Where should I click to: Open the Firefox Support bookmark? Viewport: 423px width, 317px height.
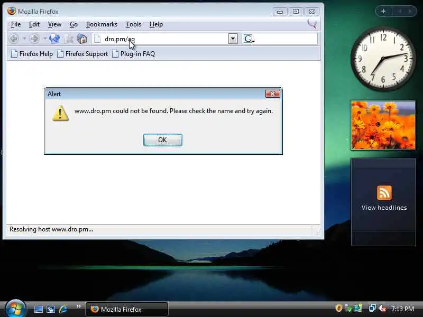(82, 54)
